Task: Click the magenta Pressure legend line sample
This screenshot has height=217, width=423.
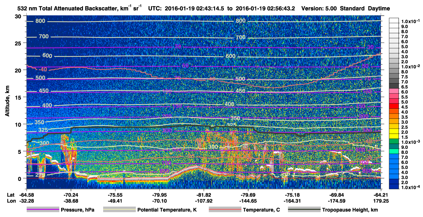Action: (43, 210)
